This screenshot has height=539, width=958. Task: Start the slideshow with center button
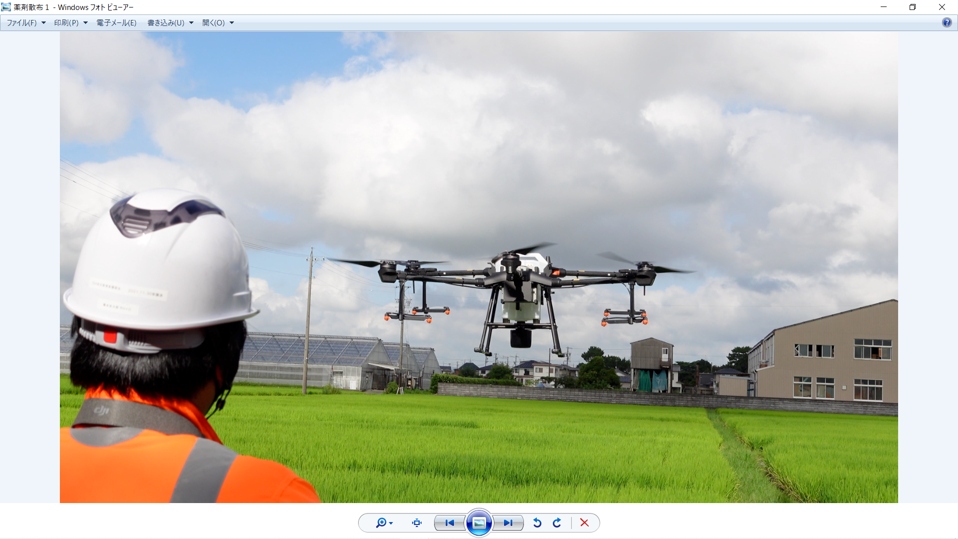pyautogui.click(x=479, y=523)
